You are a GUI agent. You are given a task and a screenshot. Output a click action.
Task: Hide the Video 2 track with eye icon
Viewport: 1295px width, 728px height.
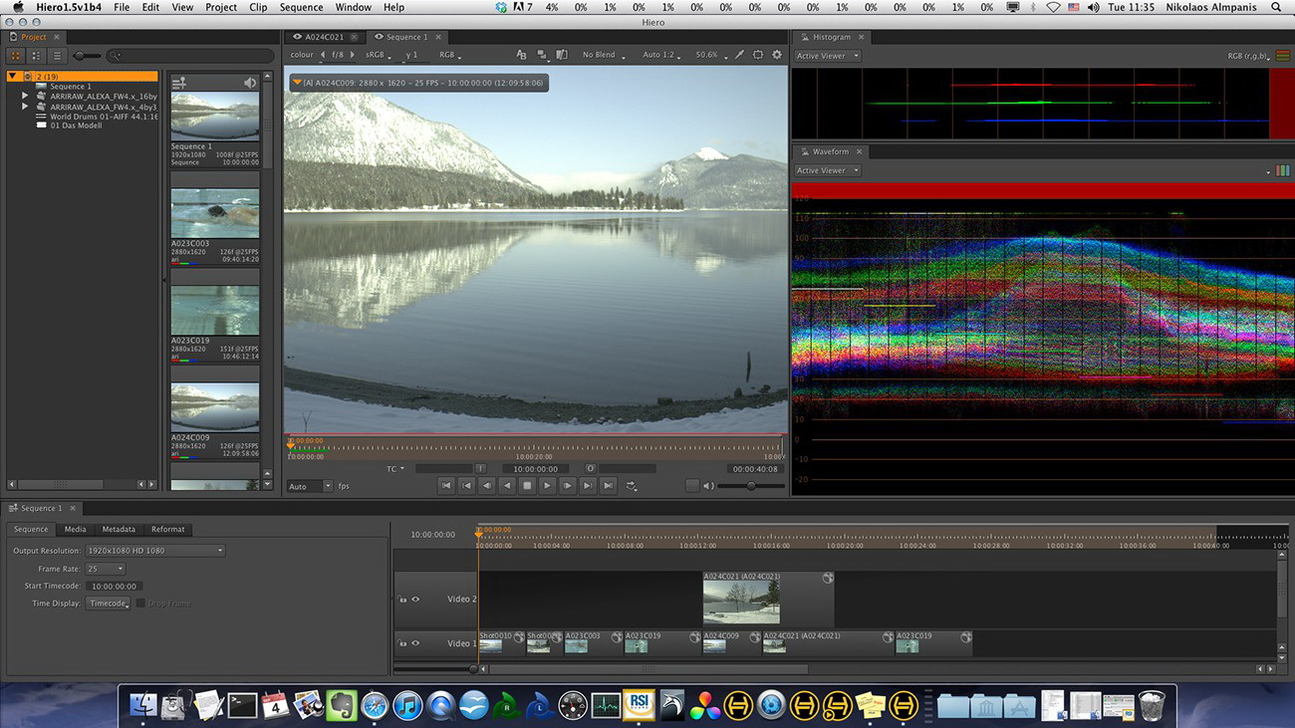point(415,600)
